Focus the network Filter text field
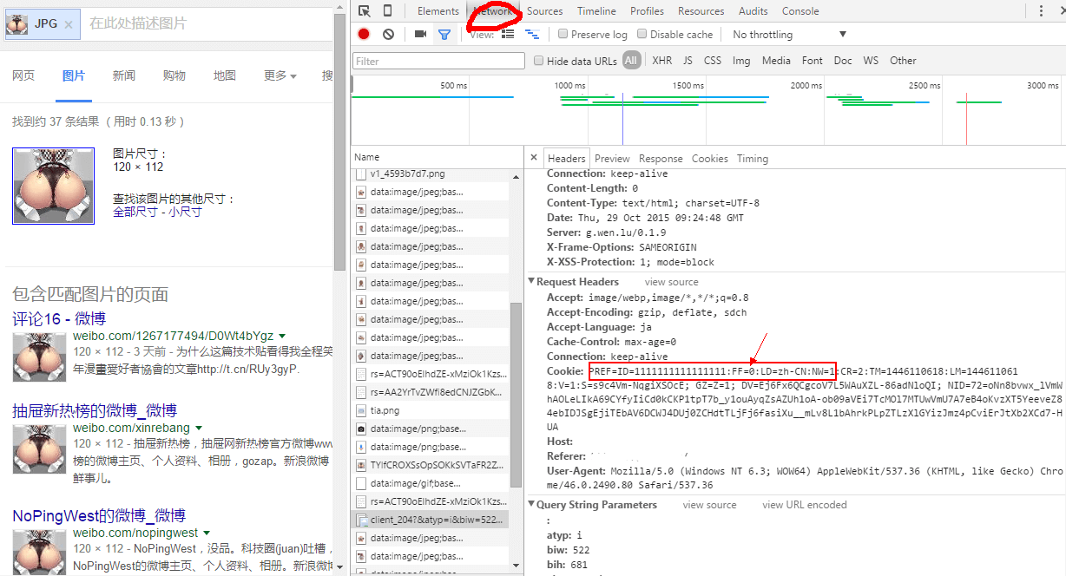Screen dimensions: 1066x576 coord(438,61)
